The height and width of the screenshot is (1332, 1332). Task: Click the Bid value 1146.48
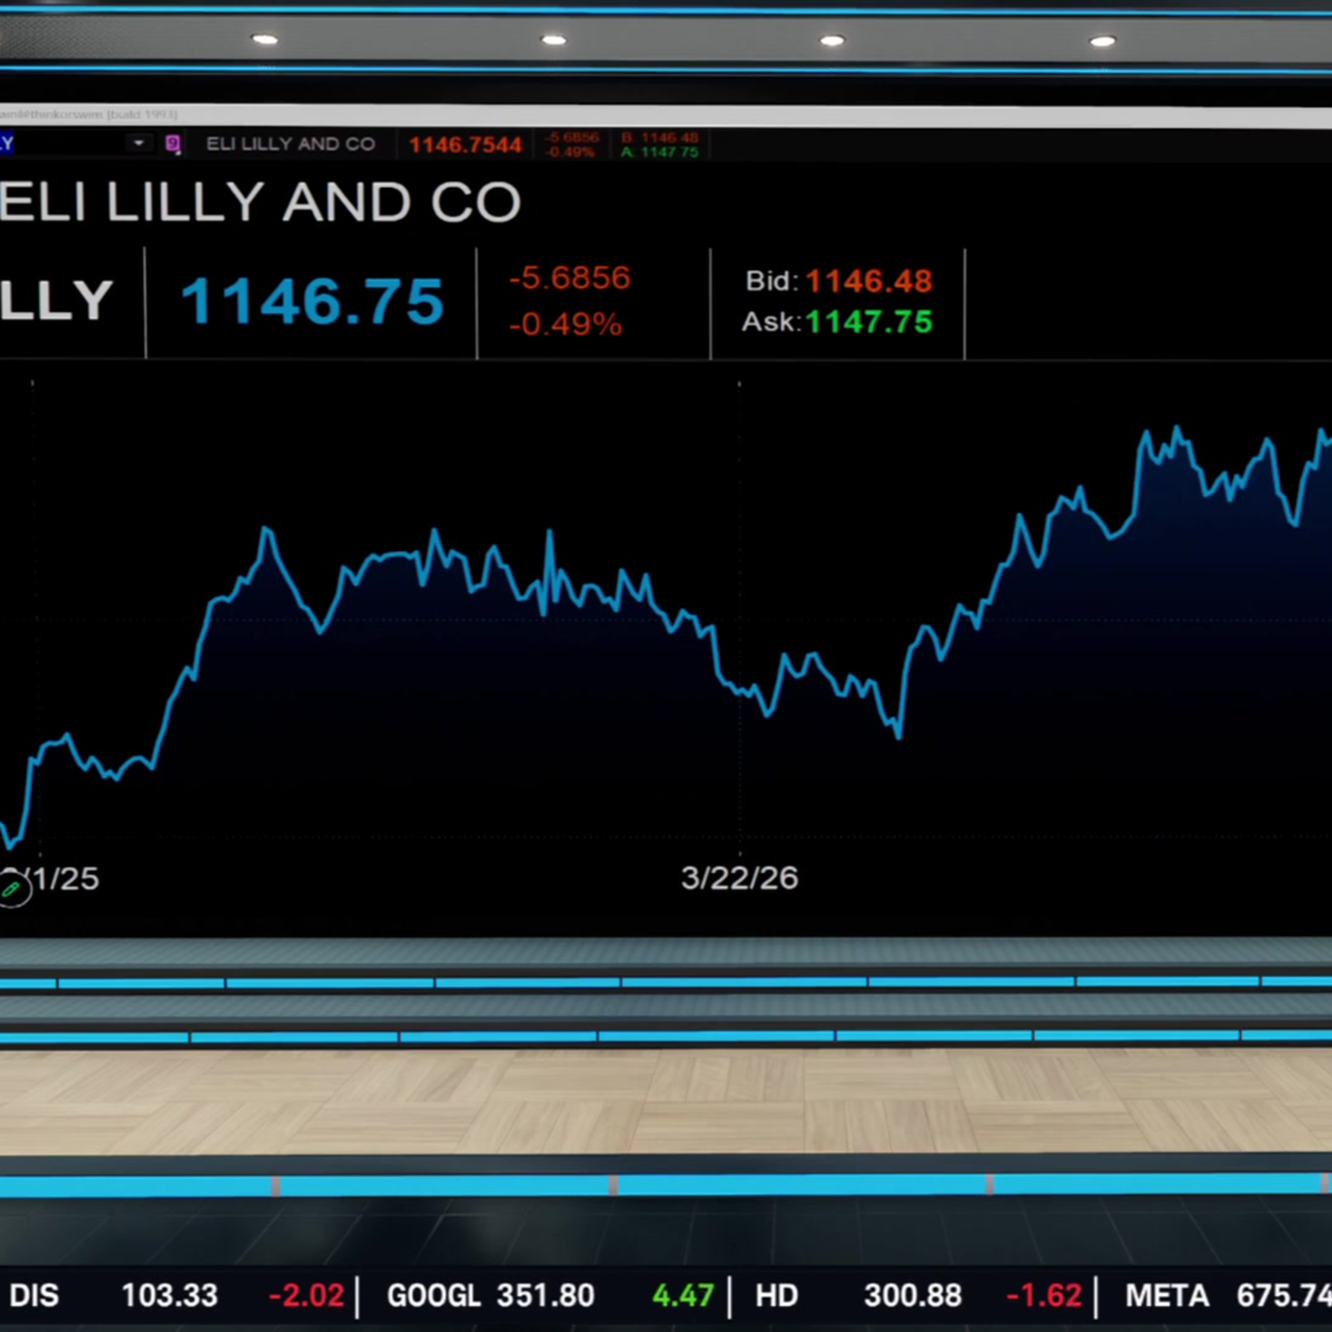pos(869,281)
